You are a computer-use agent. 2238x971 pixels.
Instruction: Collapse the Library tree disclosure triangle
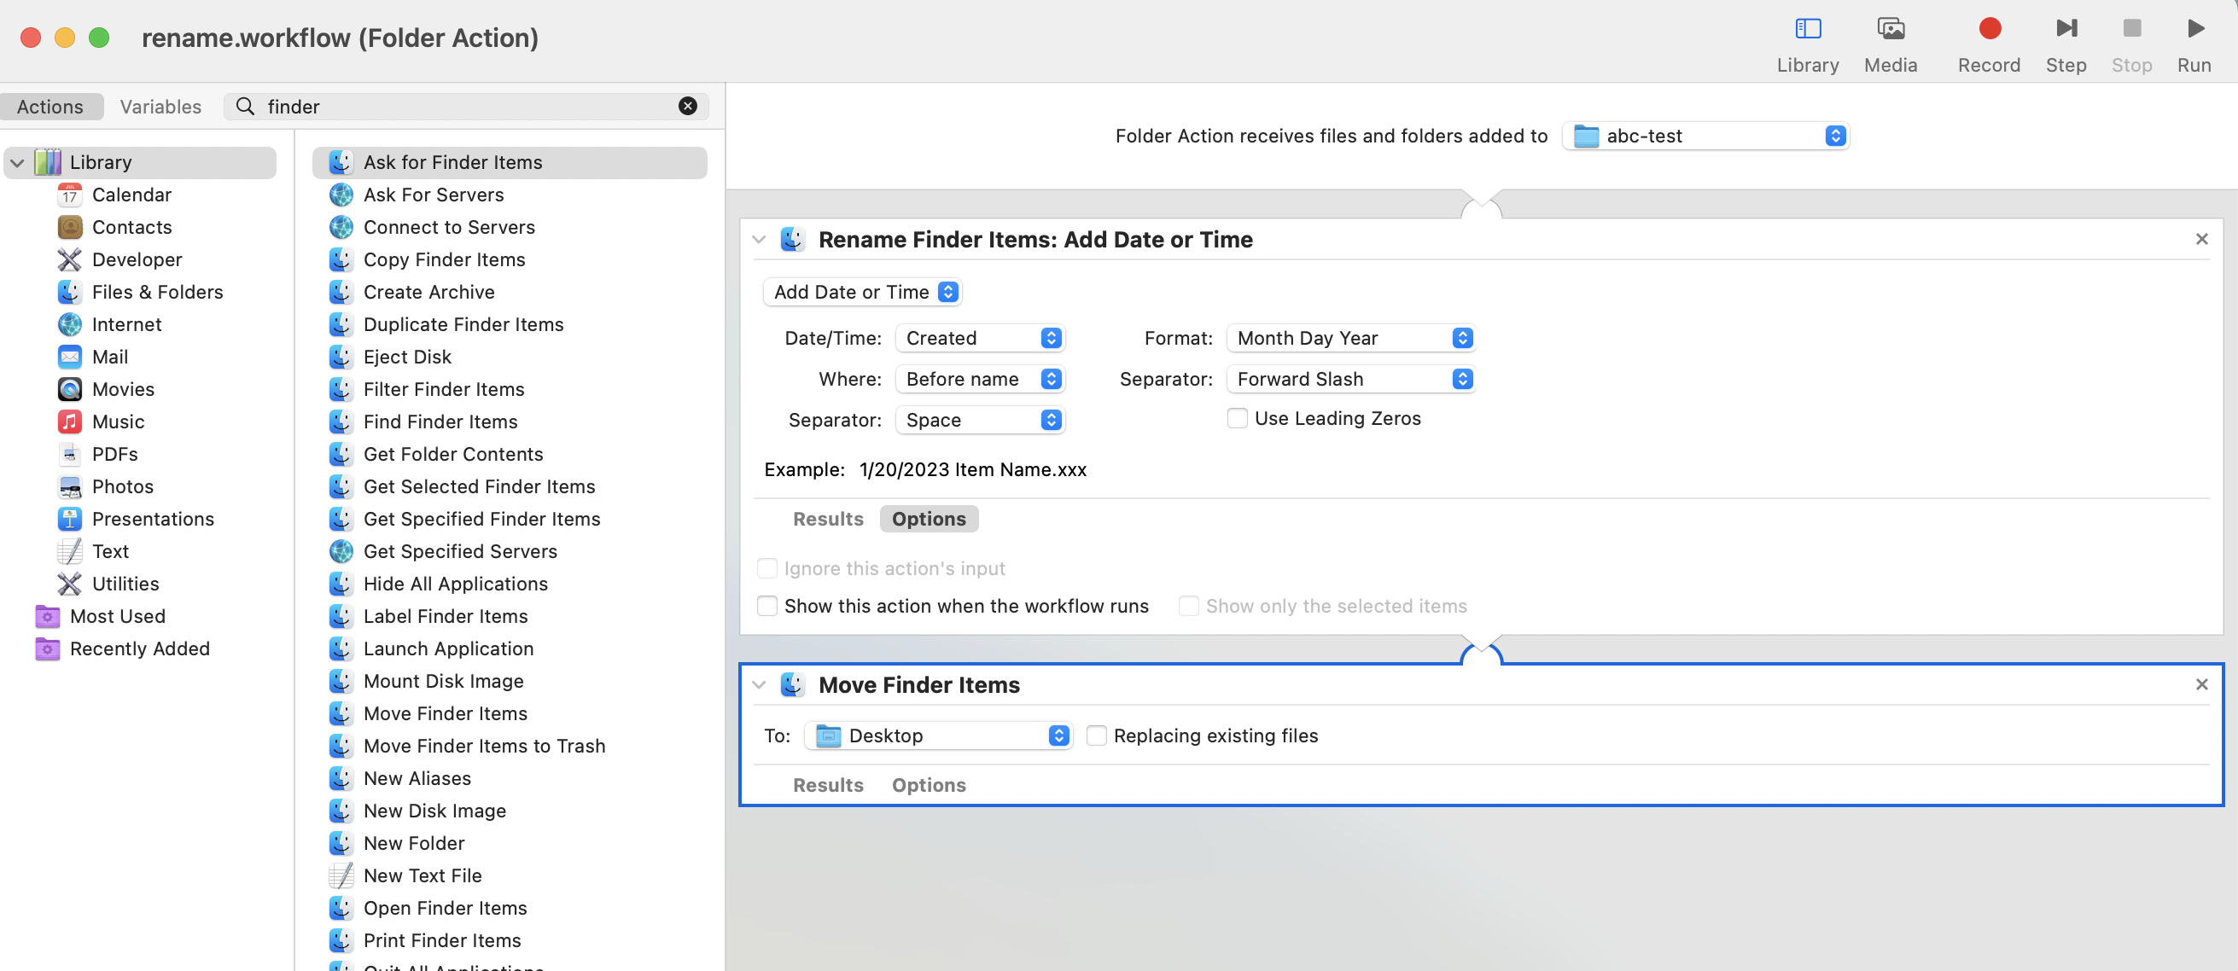coord(17,162)
